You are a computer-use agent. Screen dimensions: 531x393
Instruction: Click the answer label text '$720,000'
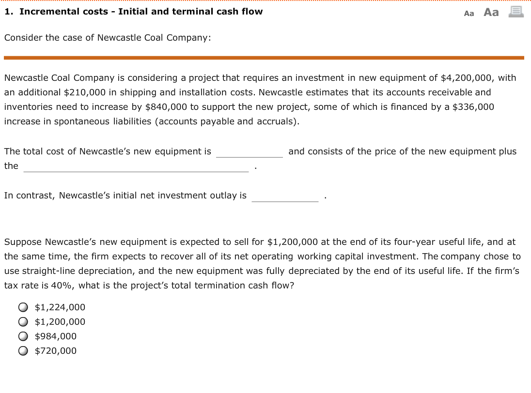coord(56,350)
